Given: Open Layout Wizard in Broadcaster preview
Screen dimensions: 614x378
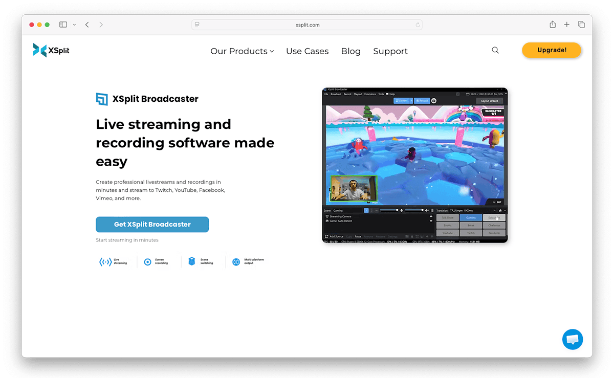Looking at the screenshot, I should (490, 101).
